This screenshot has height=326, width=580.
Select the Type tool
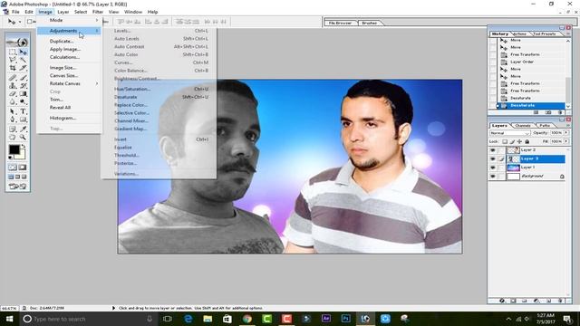tap(23, 111)
